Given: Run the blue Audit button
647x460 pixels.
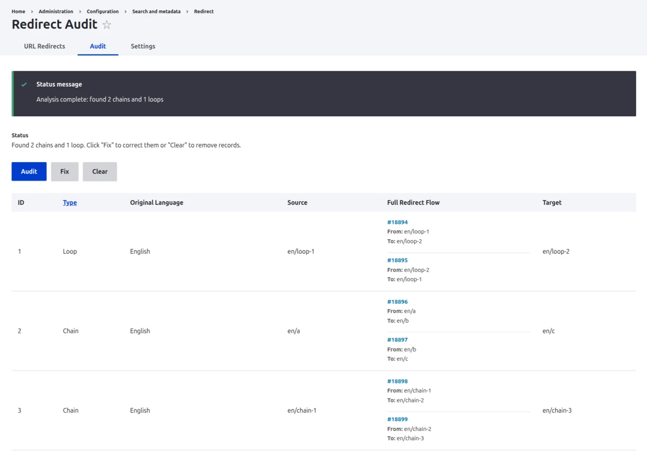Looking at the screenshot, I should (x=29, y=171).
